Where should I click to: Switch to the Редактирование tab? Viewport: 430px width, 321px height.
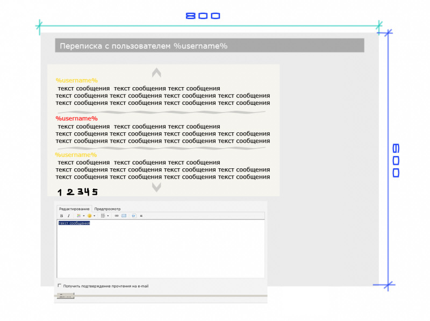(74, 209)
